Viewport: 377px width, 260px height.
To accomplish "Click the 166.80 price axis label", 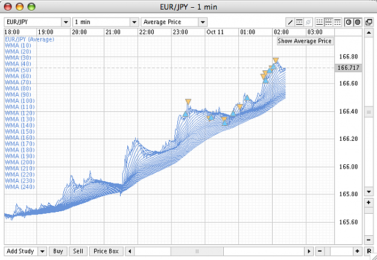I will [x=349, y=57].
